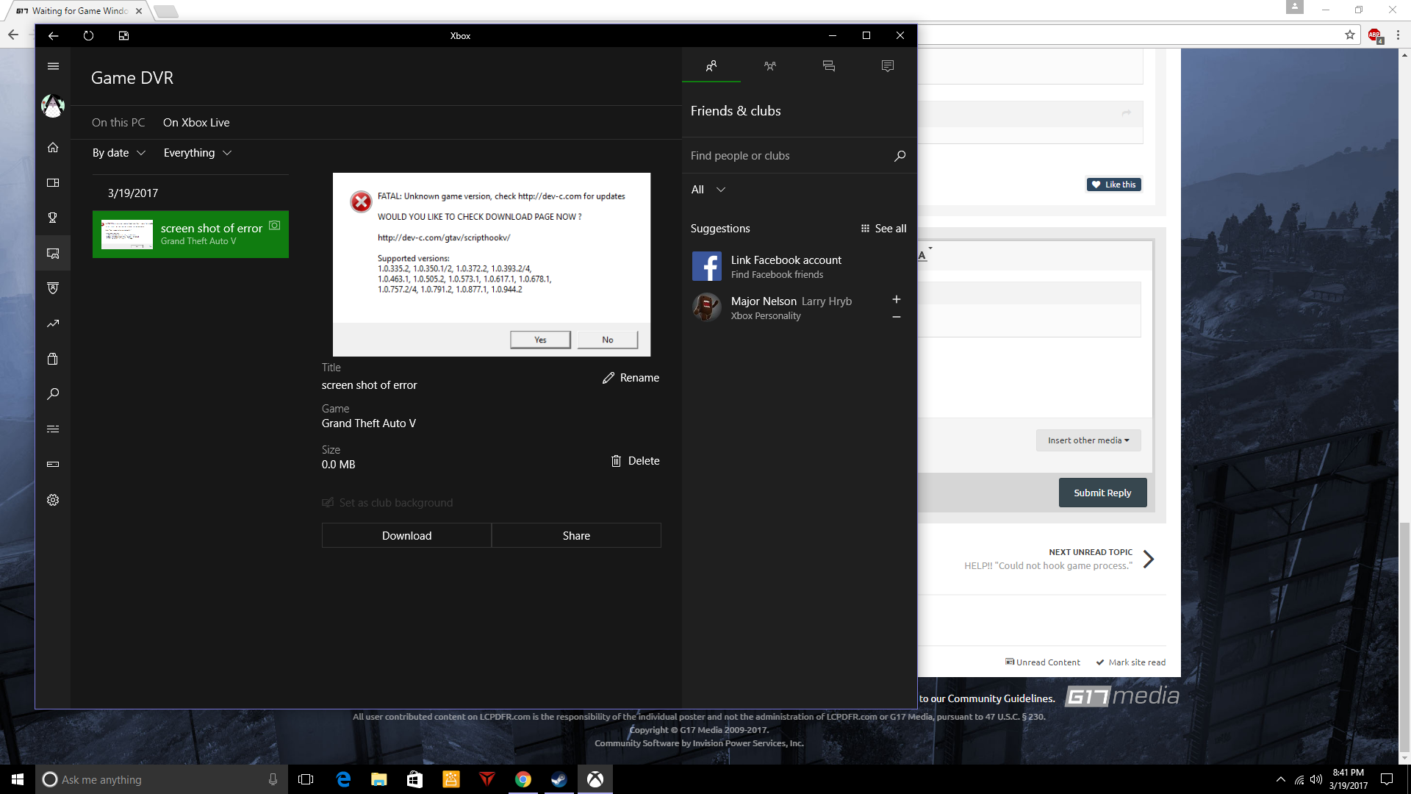Dismiss Major Nelson suggestion
This screenshot has height=794, width=1411.
coord(897,317)
